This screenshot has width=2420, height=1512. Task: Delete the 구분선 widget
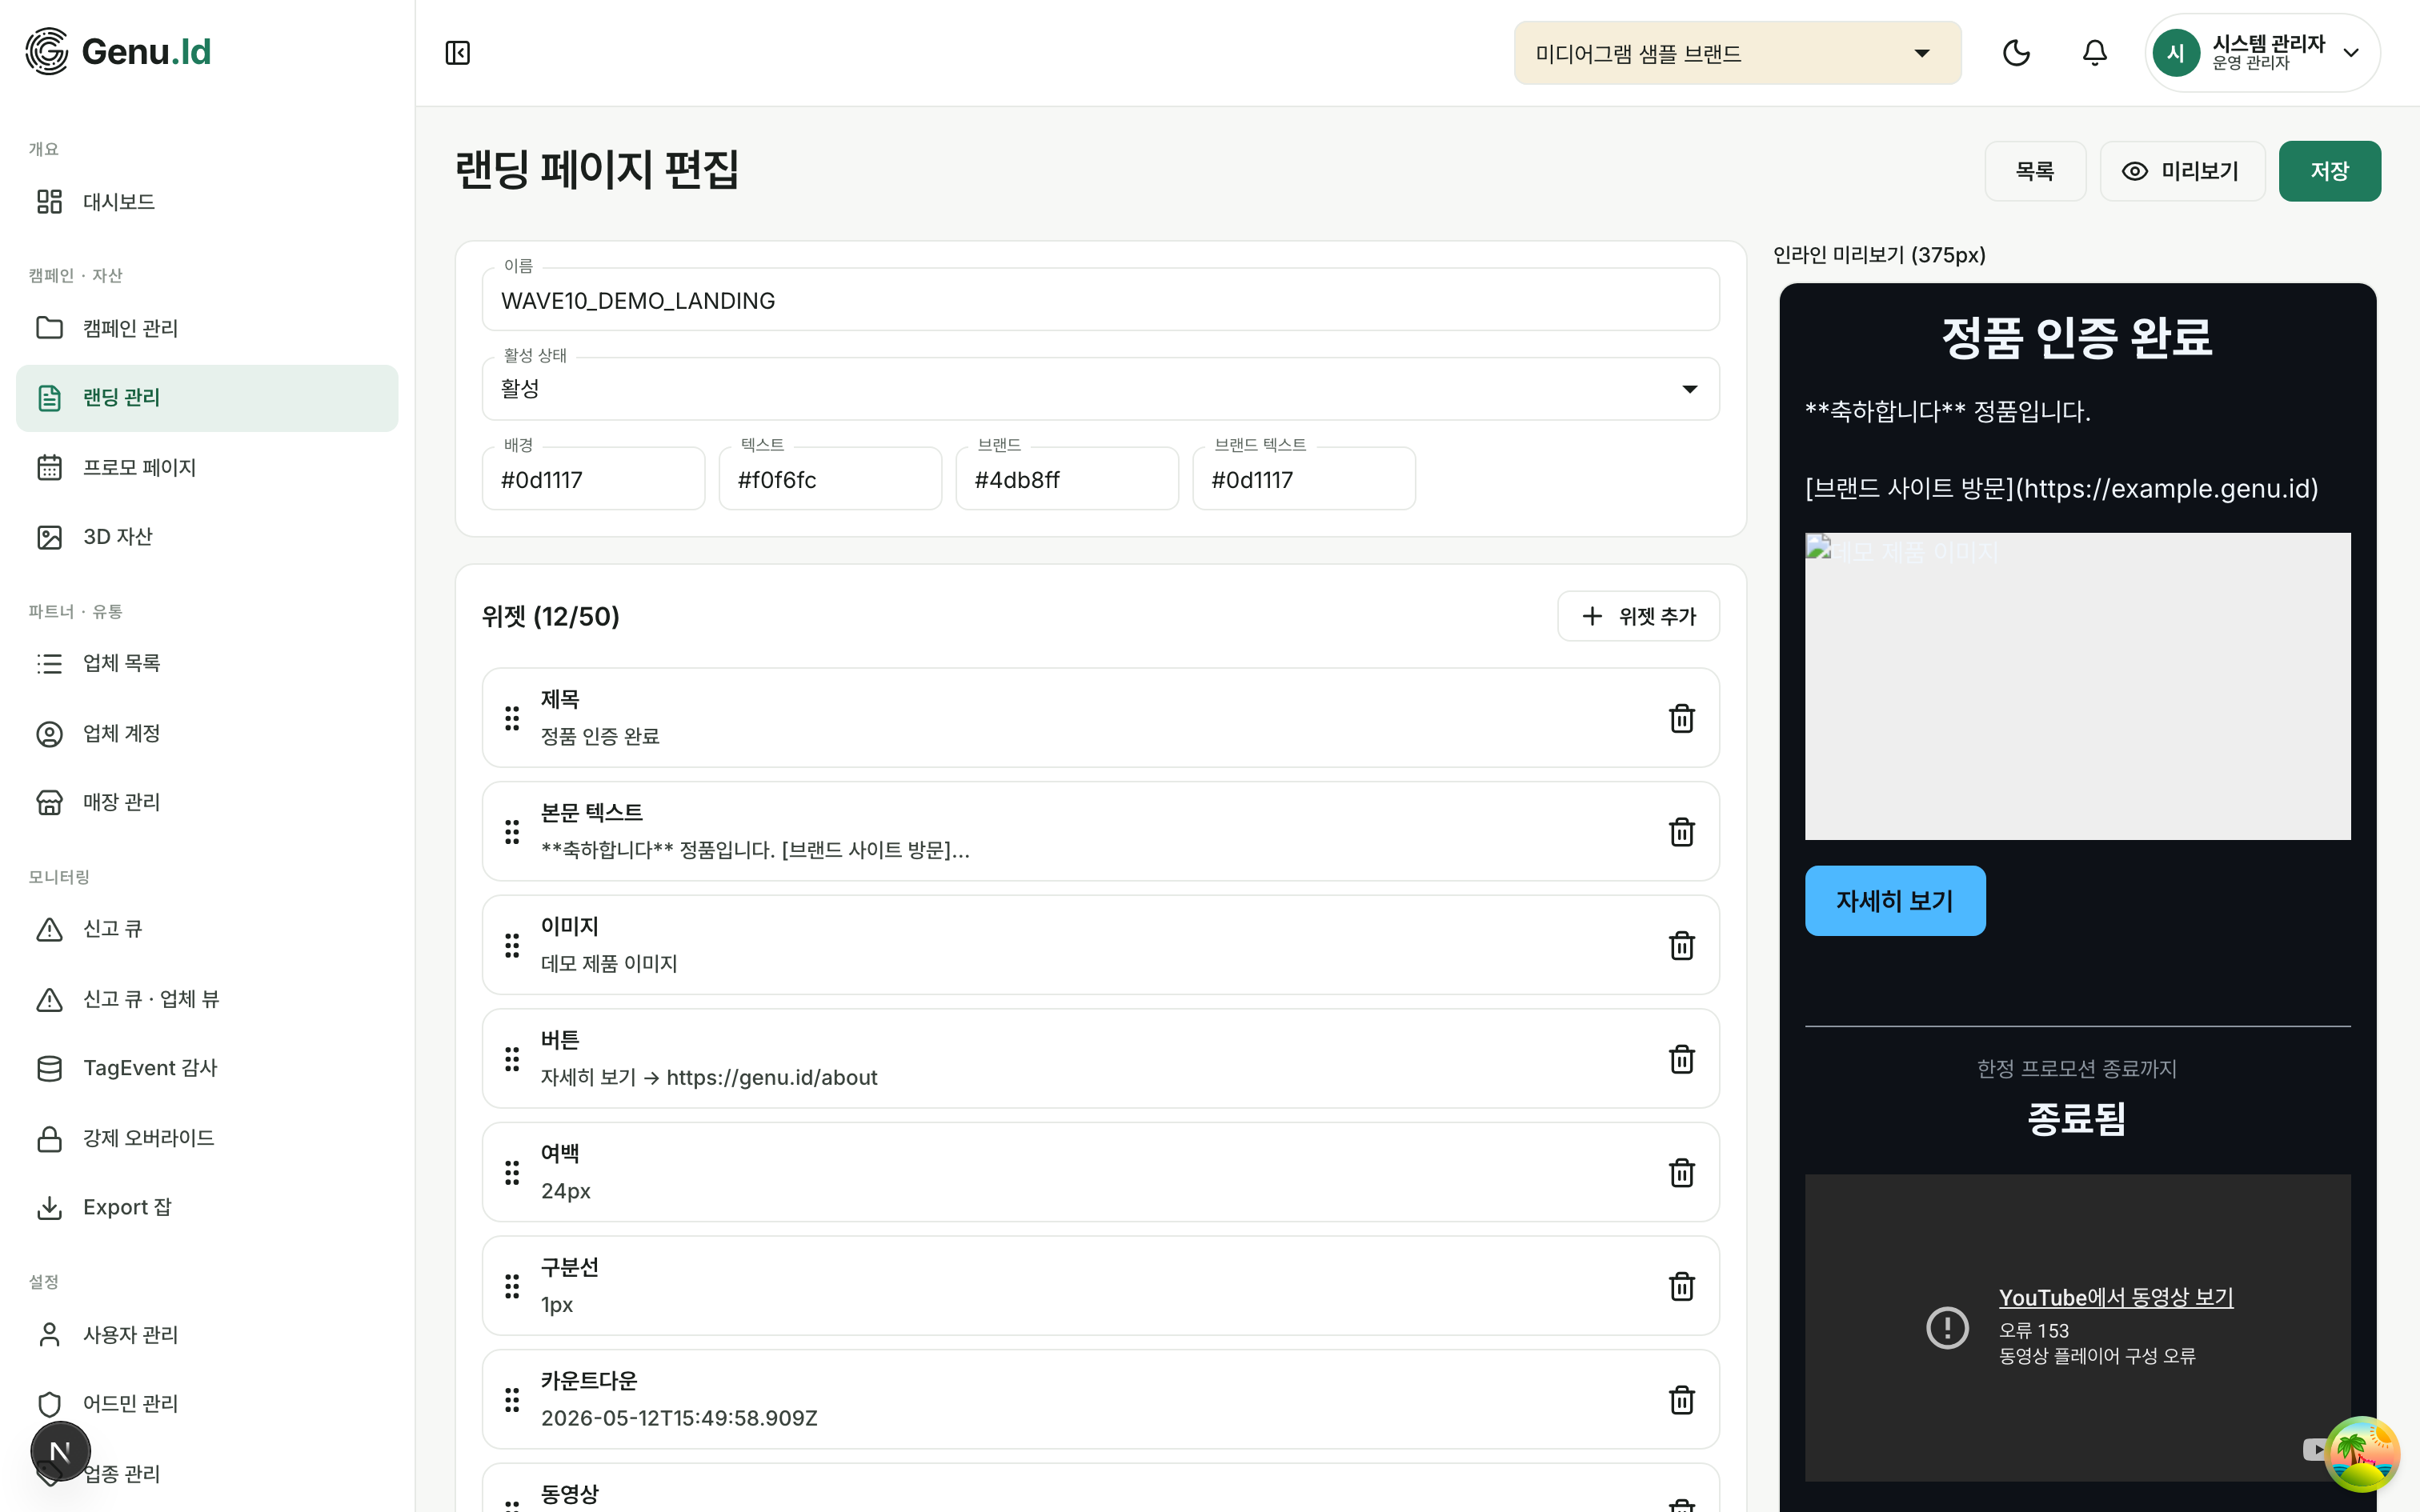click(1681, 1286)
